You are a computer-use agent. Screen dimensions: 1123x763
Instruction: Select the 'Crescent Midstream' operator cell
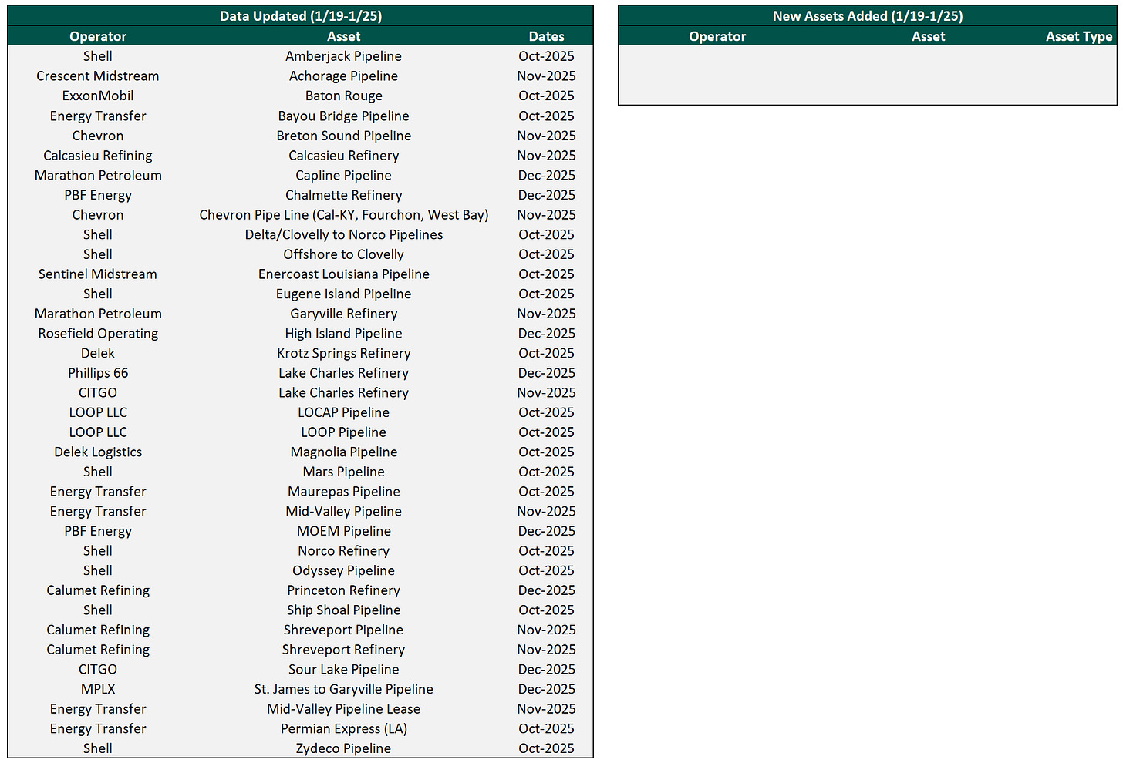[98, 76]
